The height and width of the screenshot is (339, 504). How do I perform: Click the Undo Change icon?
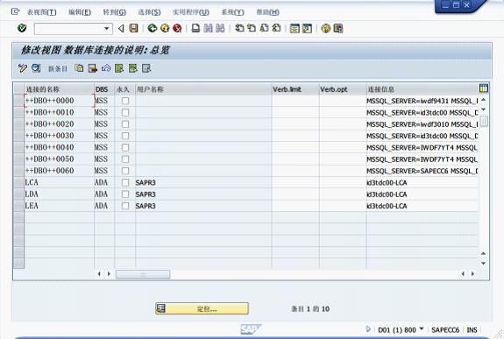pos(106,68)
